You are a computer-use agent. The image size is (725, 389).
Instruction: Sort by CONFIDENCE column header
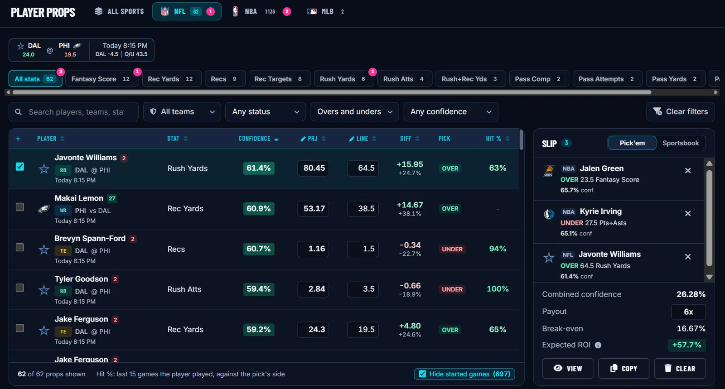click(x=258, y=139)
